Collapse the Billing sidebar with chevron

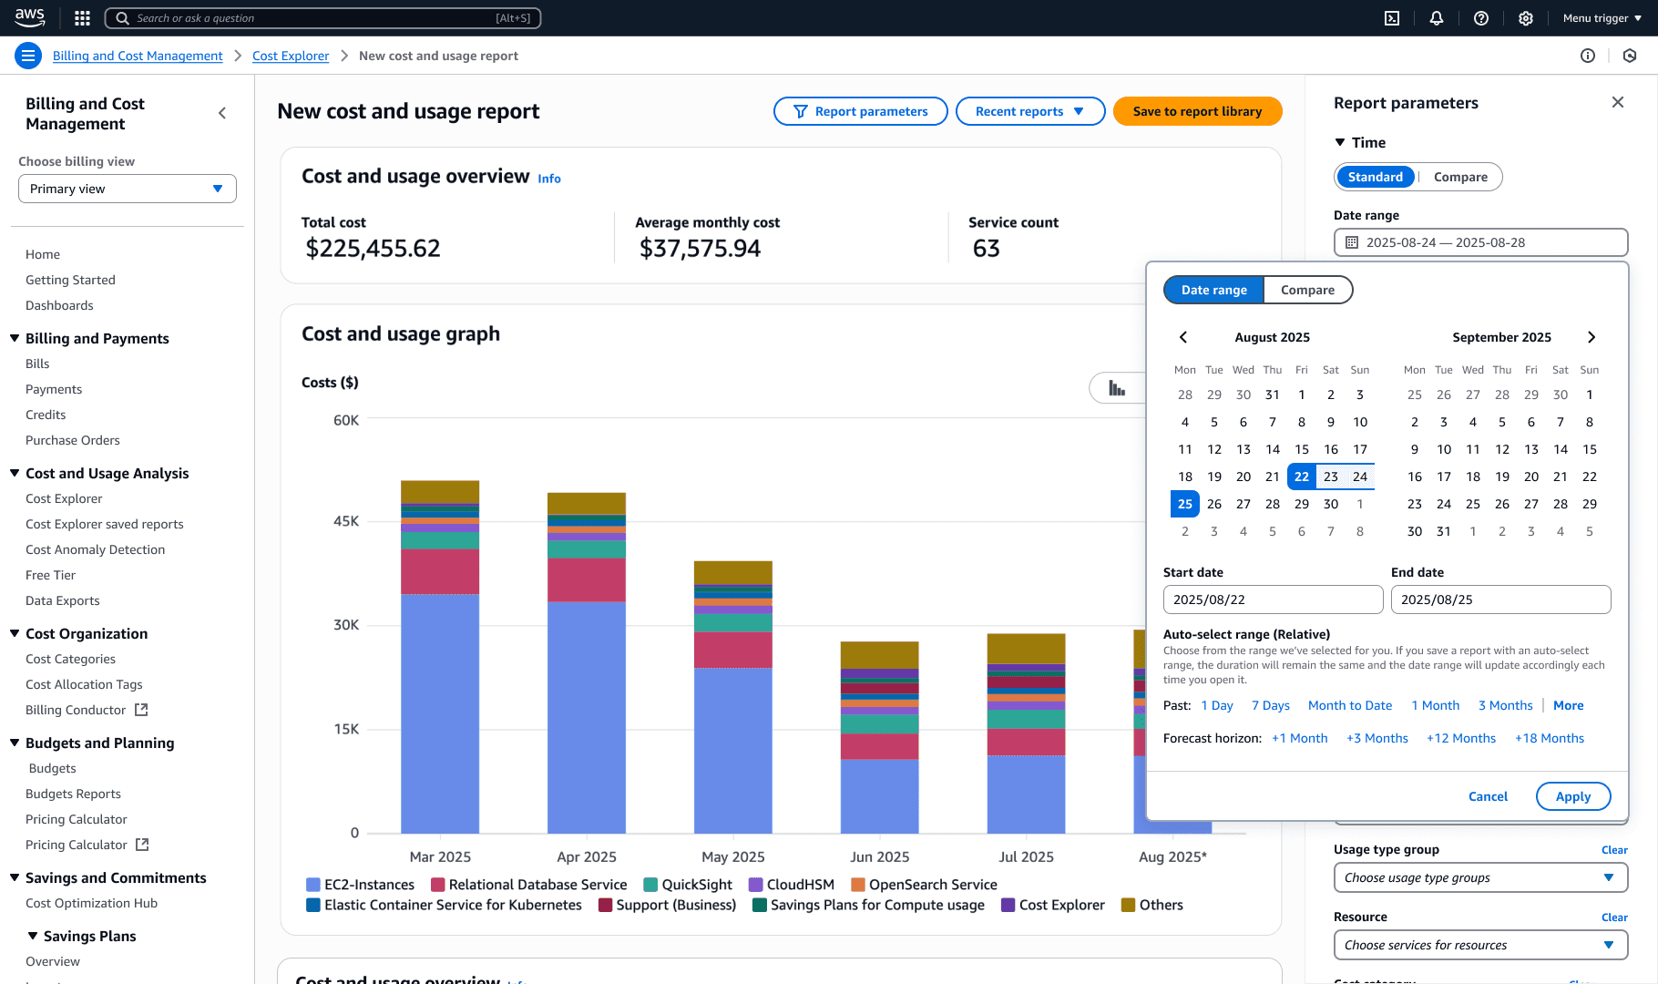[222, 113]
